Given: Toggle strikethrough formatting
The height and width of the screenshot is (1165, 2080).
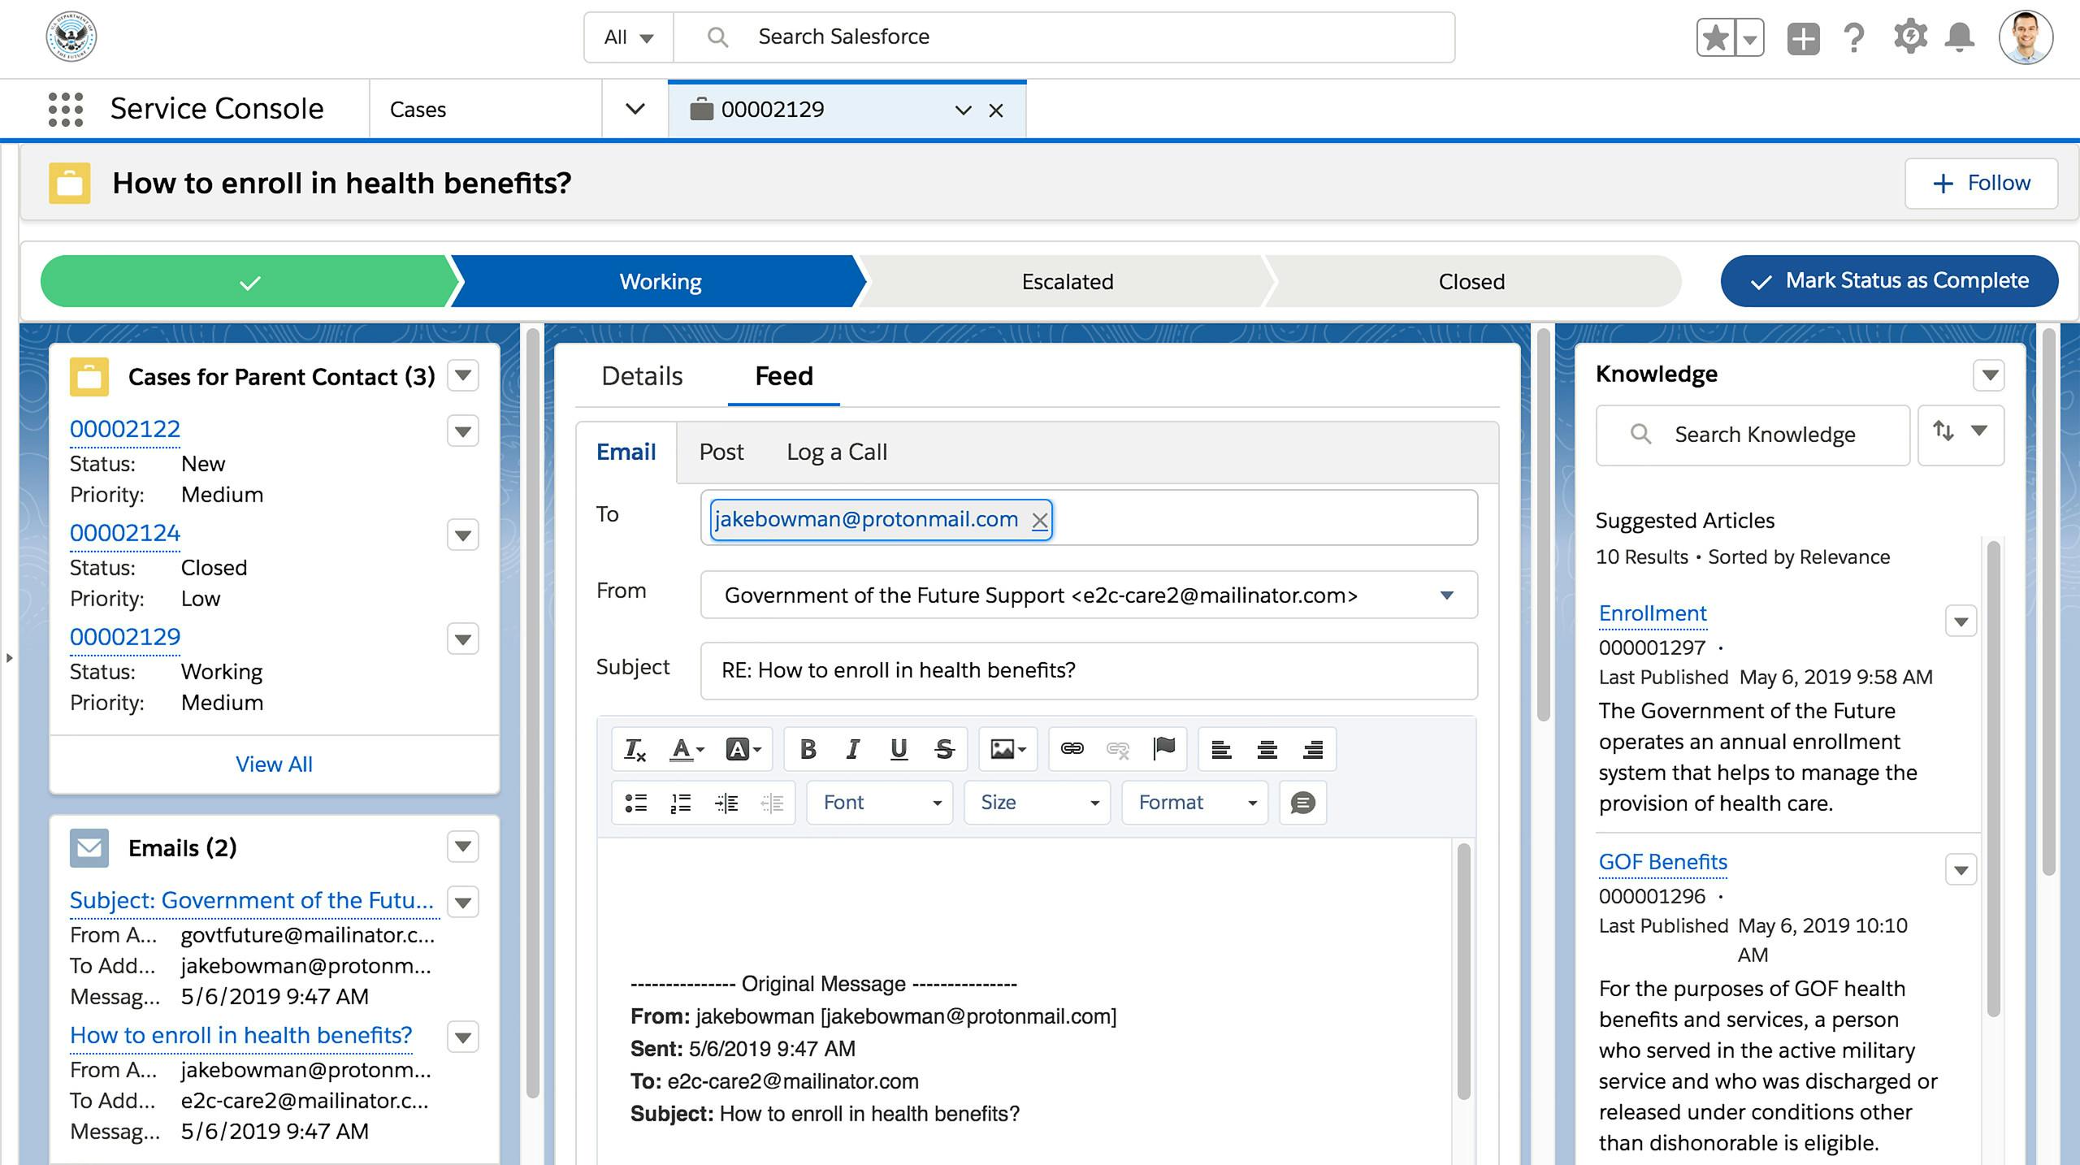Looking at the screenshot, I should [943, 749].
